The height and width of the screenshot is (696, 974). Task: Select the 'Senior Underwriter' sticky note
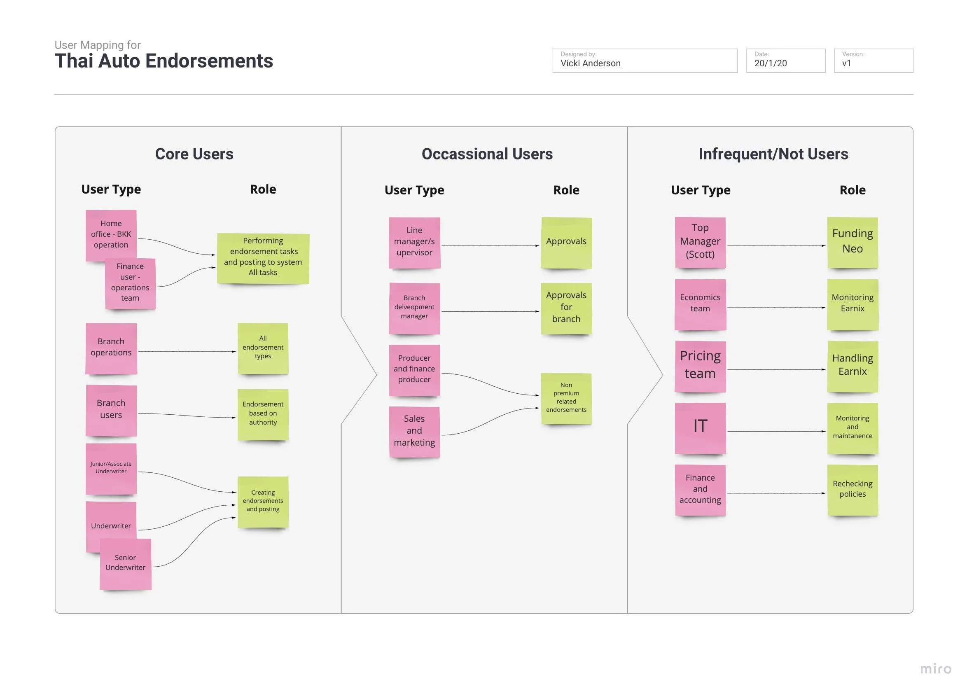click(x=125, y=563)
